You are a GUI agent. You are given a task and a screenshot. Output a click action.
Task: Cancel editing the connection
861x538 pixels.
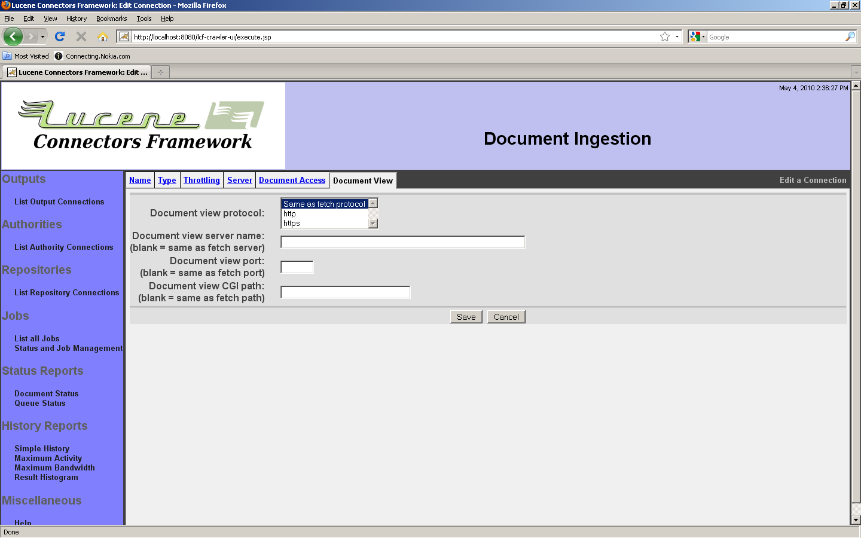tap(506, 317)
